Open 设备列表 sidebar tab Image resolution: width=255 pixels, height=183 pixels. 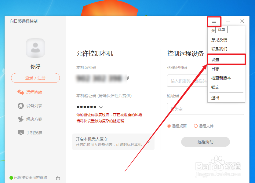[30, 106]
